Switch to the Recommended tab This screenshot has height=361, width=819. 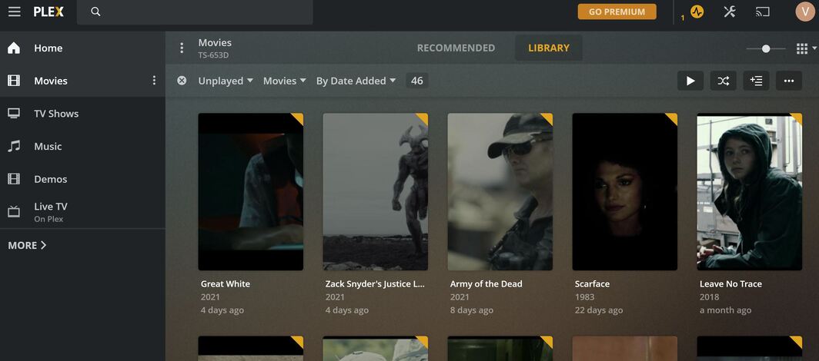456,48
